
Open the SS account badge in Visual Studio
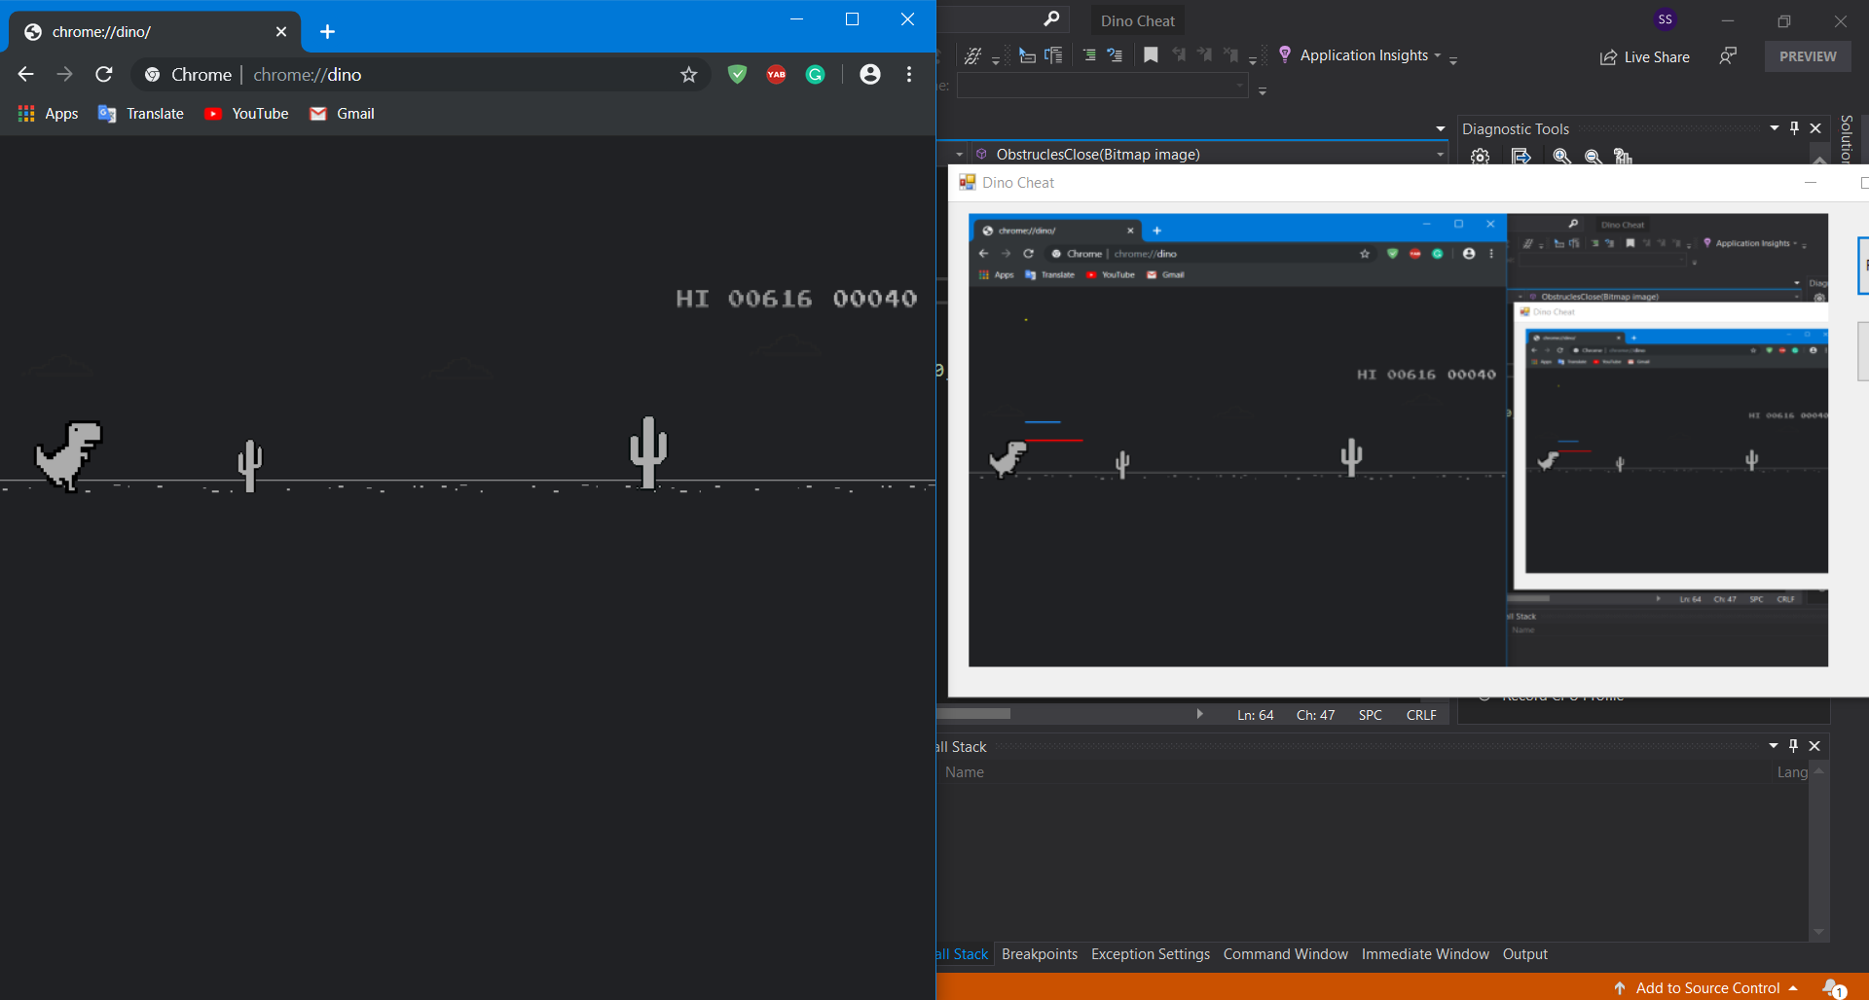click(x=1665, y=19)
